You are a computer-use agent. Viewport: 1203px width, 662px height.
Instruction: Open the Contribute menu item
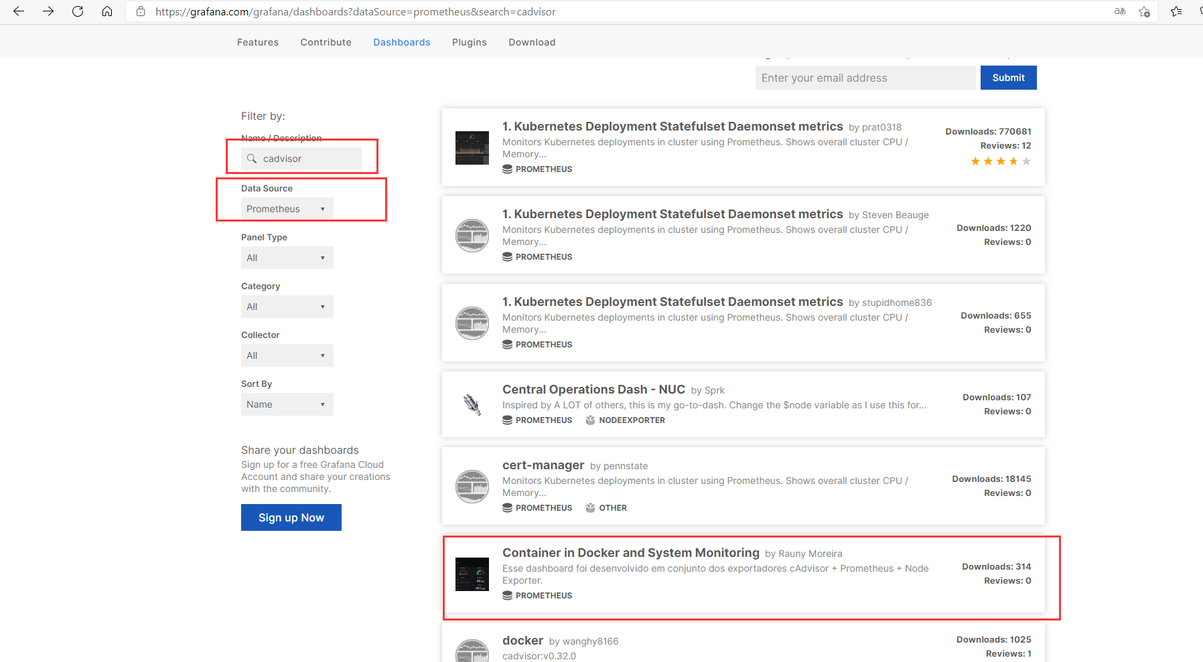[x=326, y=42]
